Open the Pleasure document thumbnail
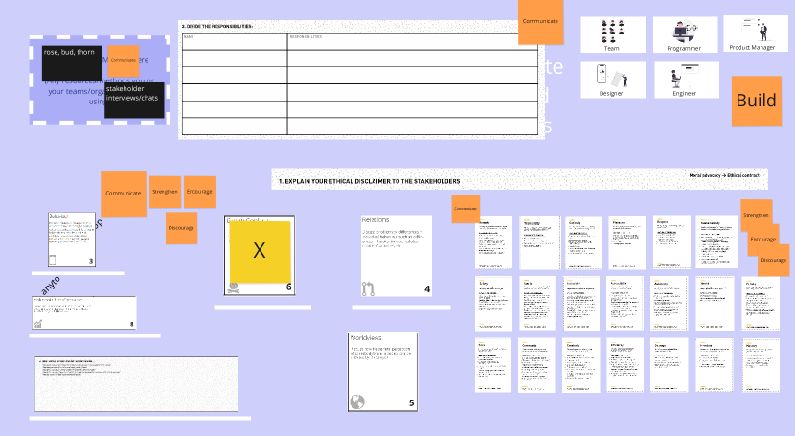Screen dimensions: 795x436 (627, 242)
